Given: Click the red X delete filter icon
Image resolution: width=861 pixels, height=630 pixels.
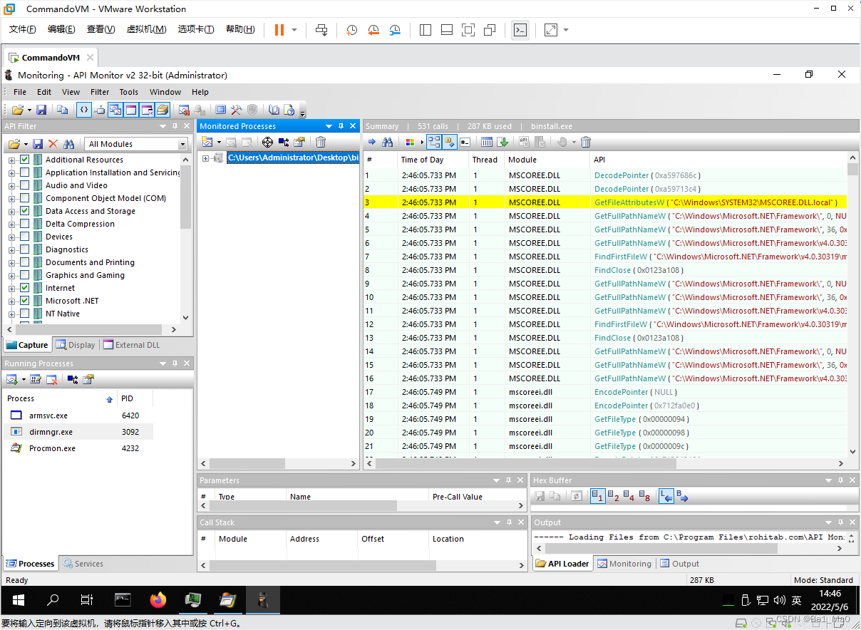Looking at the screenshot, I should [53, 144].
